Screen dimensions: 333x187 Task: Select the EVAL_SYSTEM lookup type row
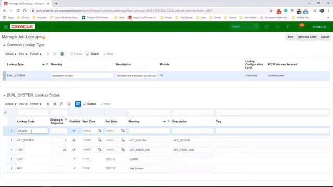pos(166,76)
